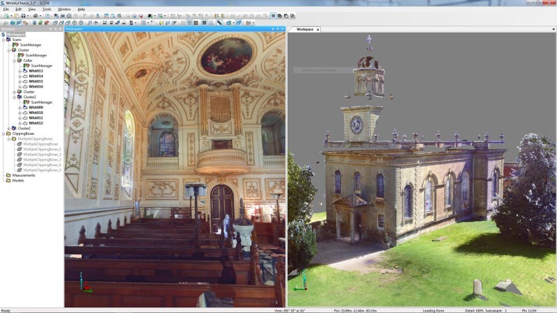
Task: Select the Cellar cluster in the tree
Action: [x=28, y=61]
